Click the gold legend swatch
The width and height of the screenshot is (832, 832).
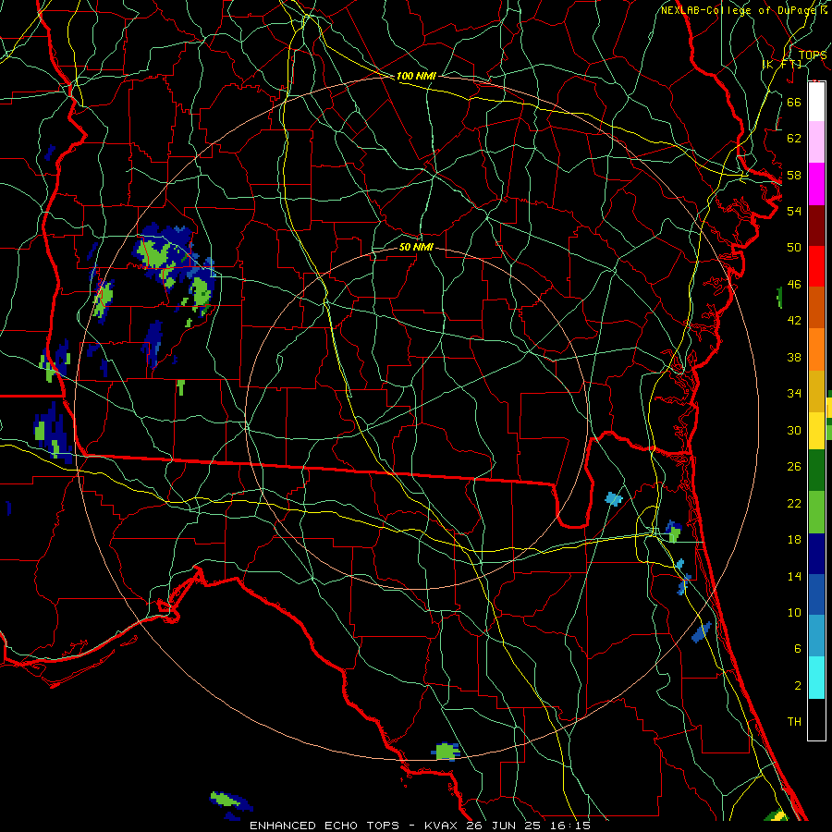tap(816, 391)
